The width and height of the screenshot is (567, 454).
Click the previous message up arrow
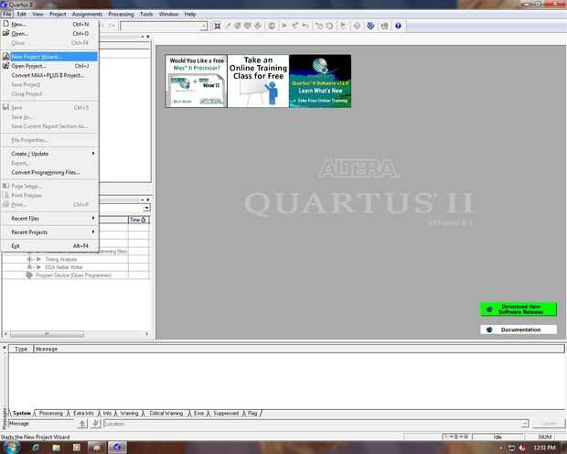[x=82, y=423]
